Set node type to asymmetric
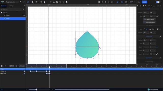 150,29
